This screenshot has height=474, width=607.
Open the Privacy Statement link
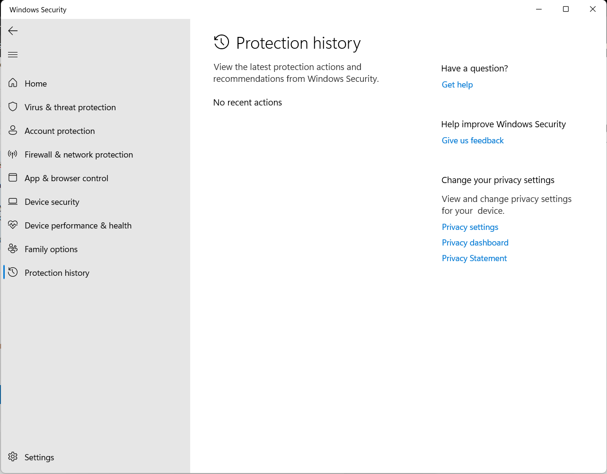point(474,258)
